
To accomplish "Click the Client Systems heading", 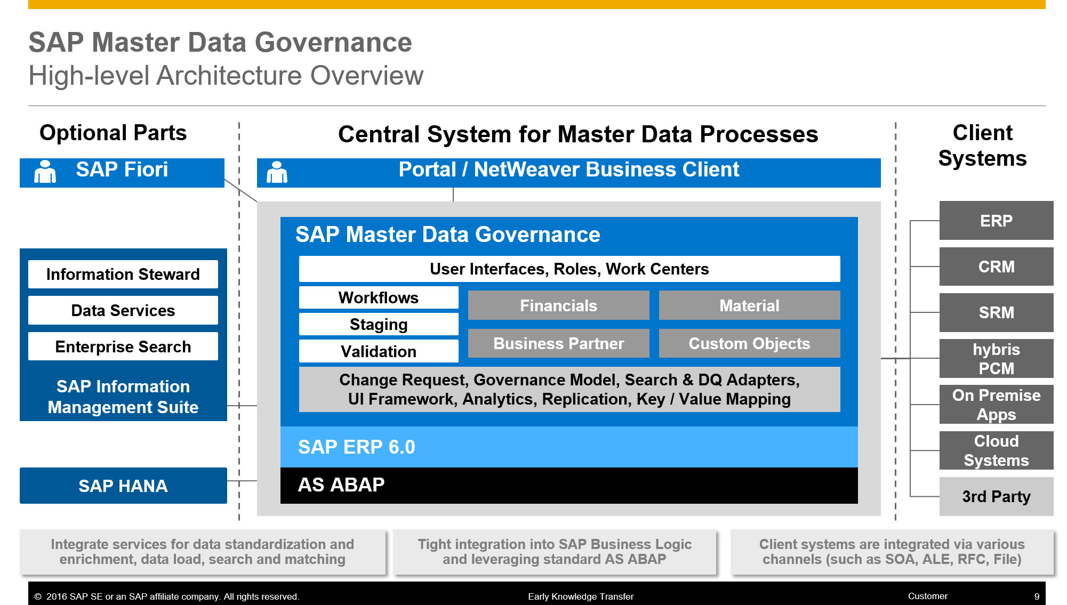I will click(x=982, y=146).
